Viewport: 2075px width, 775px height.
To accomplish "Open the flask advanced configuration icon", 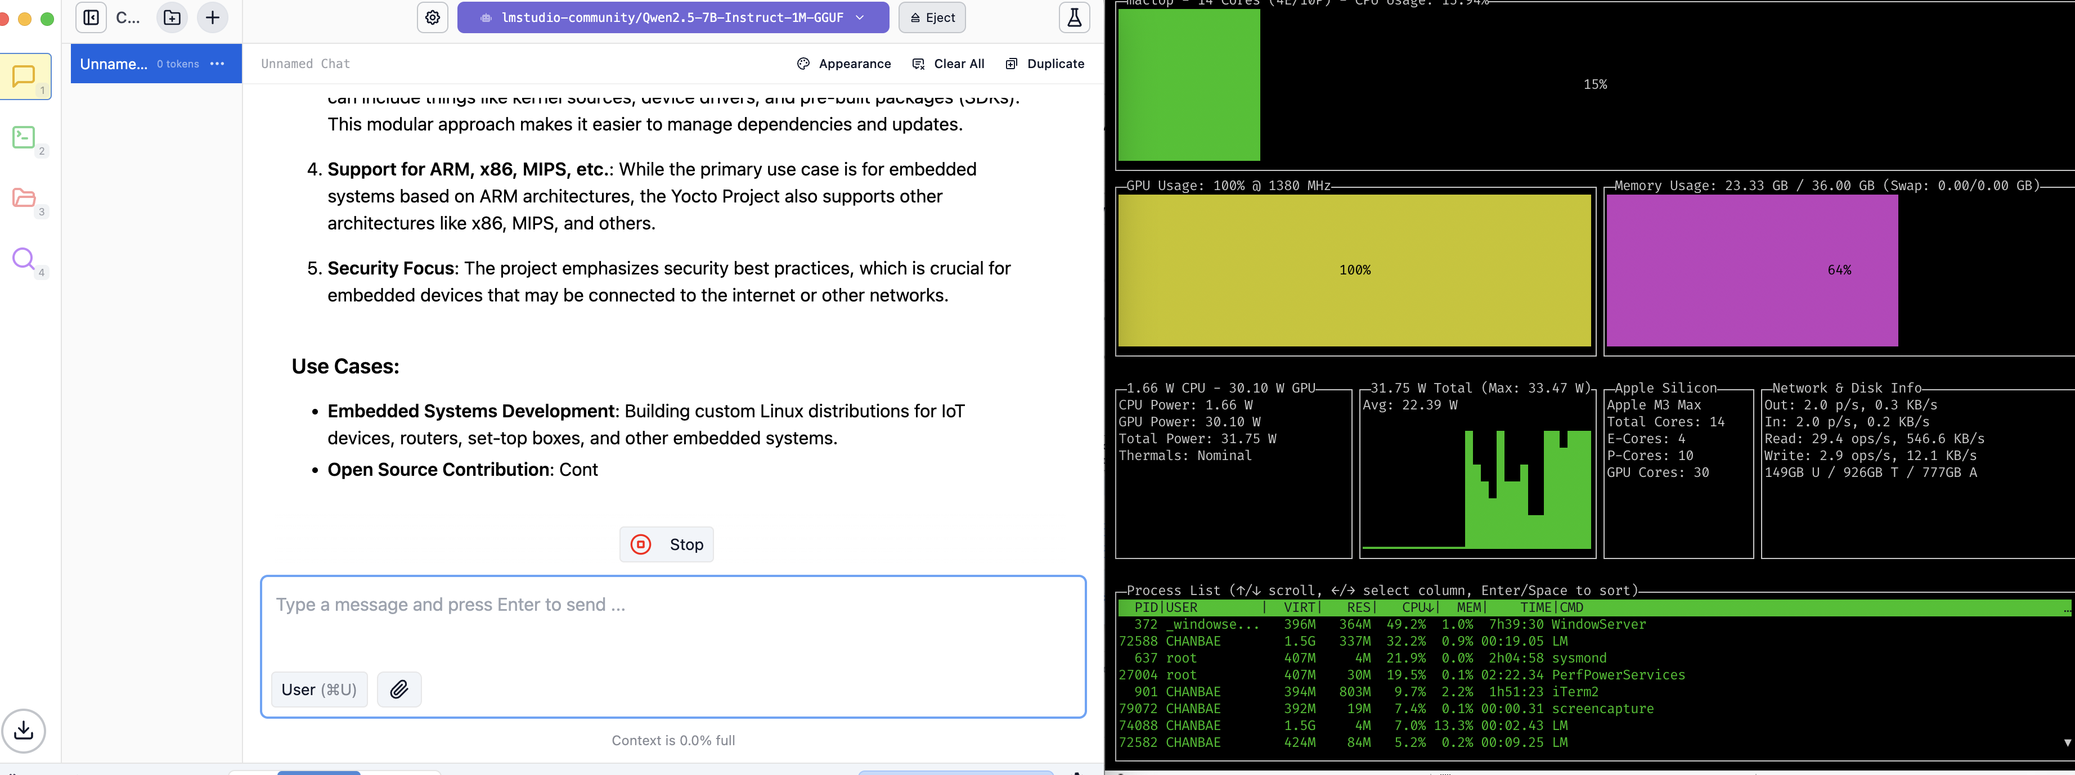I will pos(1074,17).
